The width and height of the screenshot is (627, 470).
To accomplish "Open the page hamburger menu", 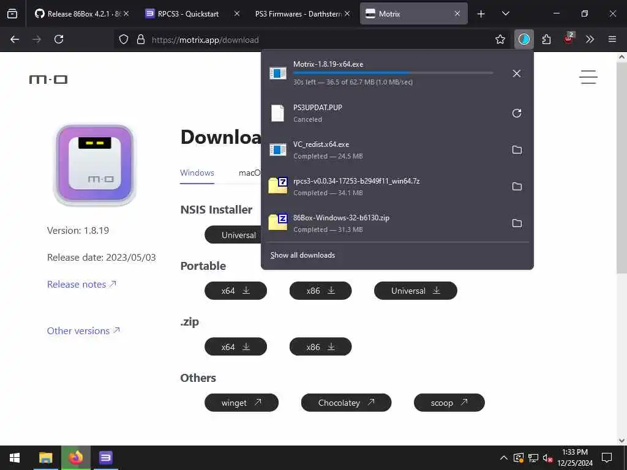I will tap(588, 76).
